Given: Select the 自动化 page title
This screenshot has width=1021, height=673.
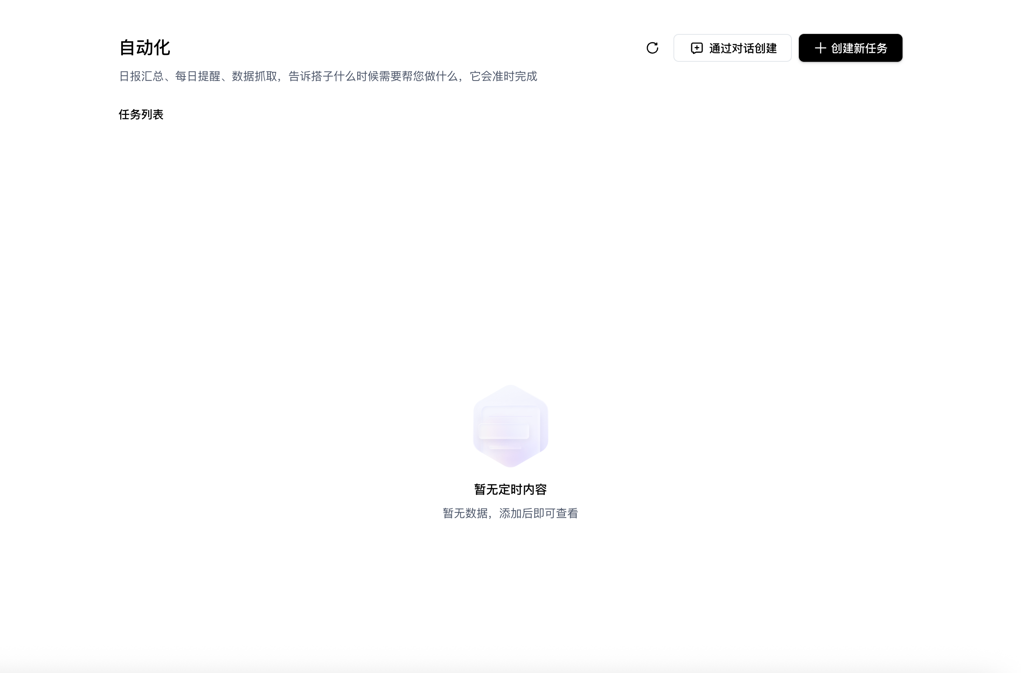Looking at the screenshot, I should click(145, 47).
